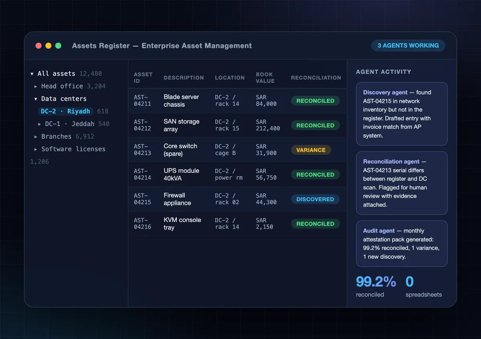Click the Reconciled badge for KVM console tray
The height and width of the screenshot is (339, 481).
[315, 224]
